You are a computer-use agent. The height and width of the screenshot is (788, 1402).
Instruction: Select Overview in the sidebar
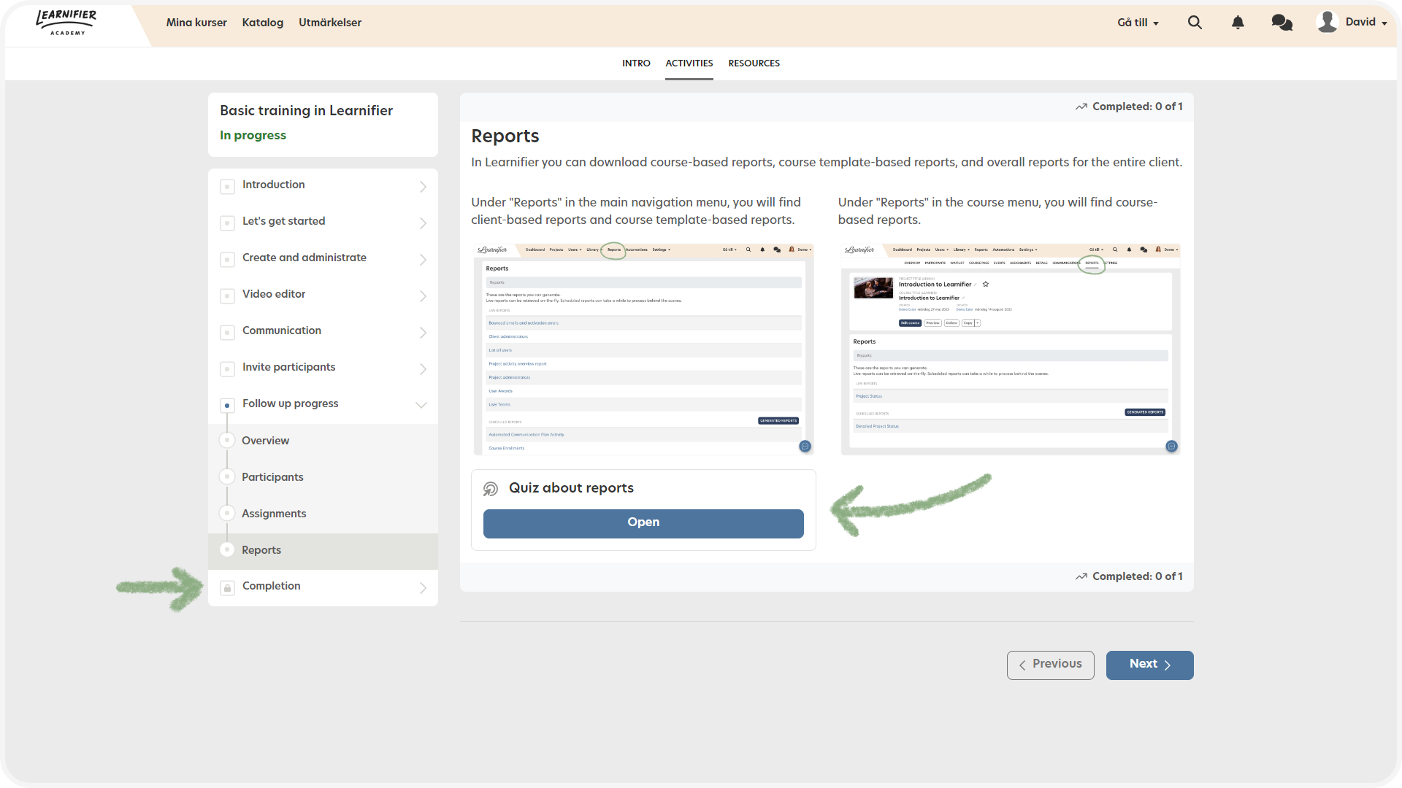266,441
